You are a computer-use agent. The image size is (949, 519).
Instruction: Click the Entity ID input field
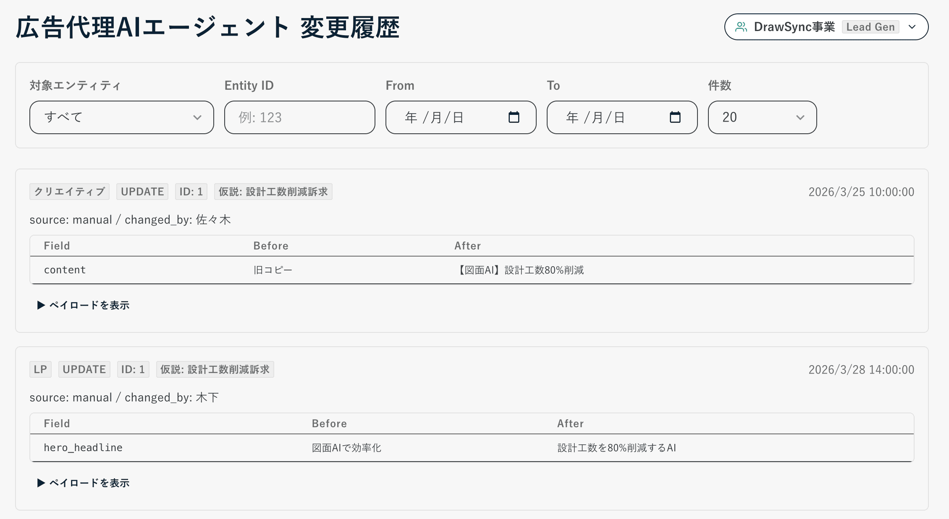click(299, 117)
